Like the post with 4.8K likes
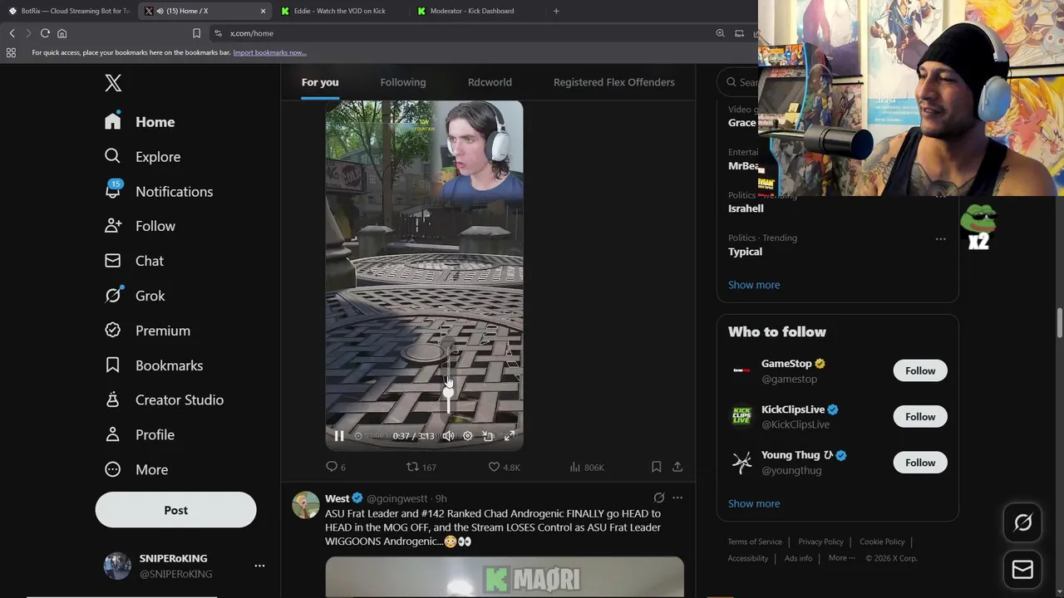Viewport: 1064px width, 598px height. click(504, 467)
